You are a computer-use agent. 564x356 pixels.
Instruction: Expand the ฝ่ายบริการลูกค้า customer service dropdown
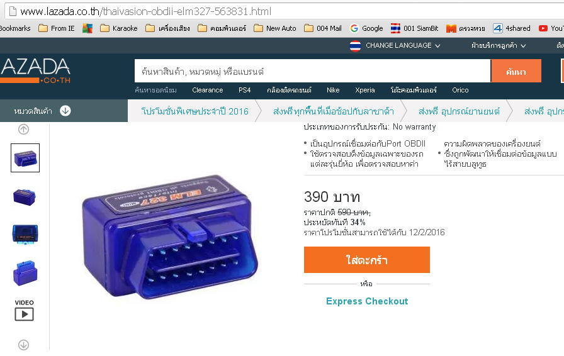point(499,46)
